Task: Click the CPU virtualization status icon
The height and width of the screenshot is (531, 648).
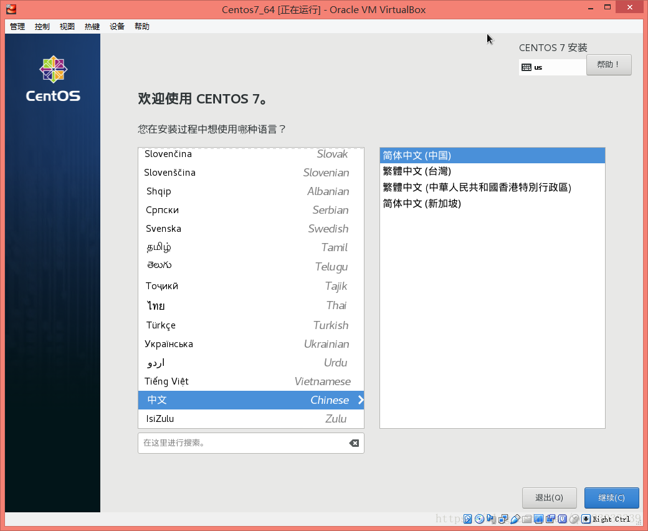Action: click(x=562, y=519)
